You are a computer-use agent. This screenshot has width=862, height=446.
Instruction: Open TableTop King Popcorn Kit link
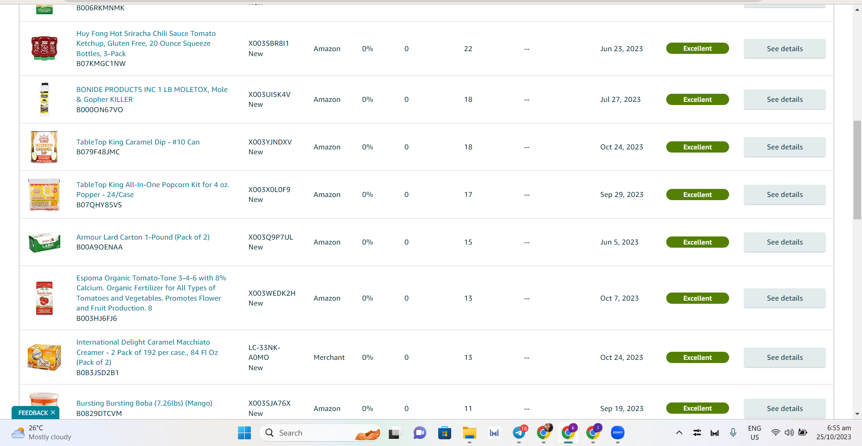pos(153,189)
